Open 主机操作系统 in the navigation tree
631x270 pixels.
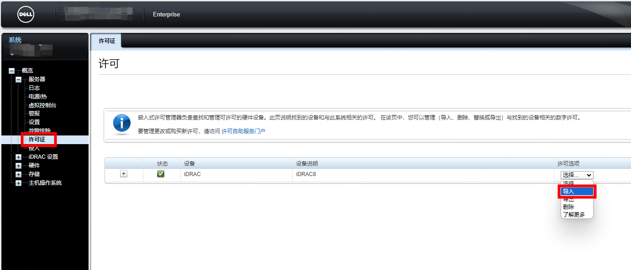pyautogui.click(x=45, y=183)
